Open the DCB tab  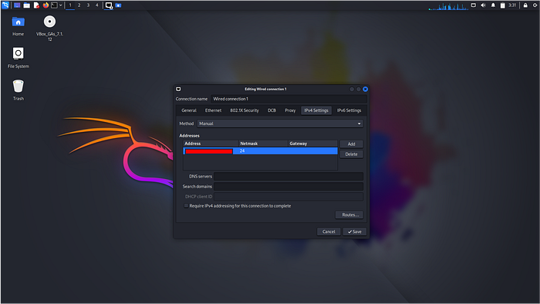point(272,110)
